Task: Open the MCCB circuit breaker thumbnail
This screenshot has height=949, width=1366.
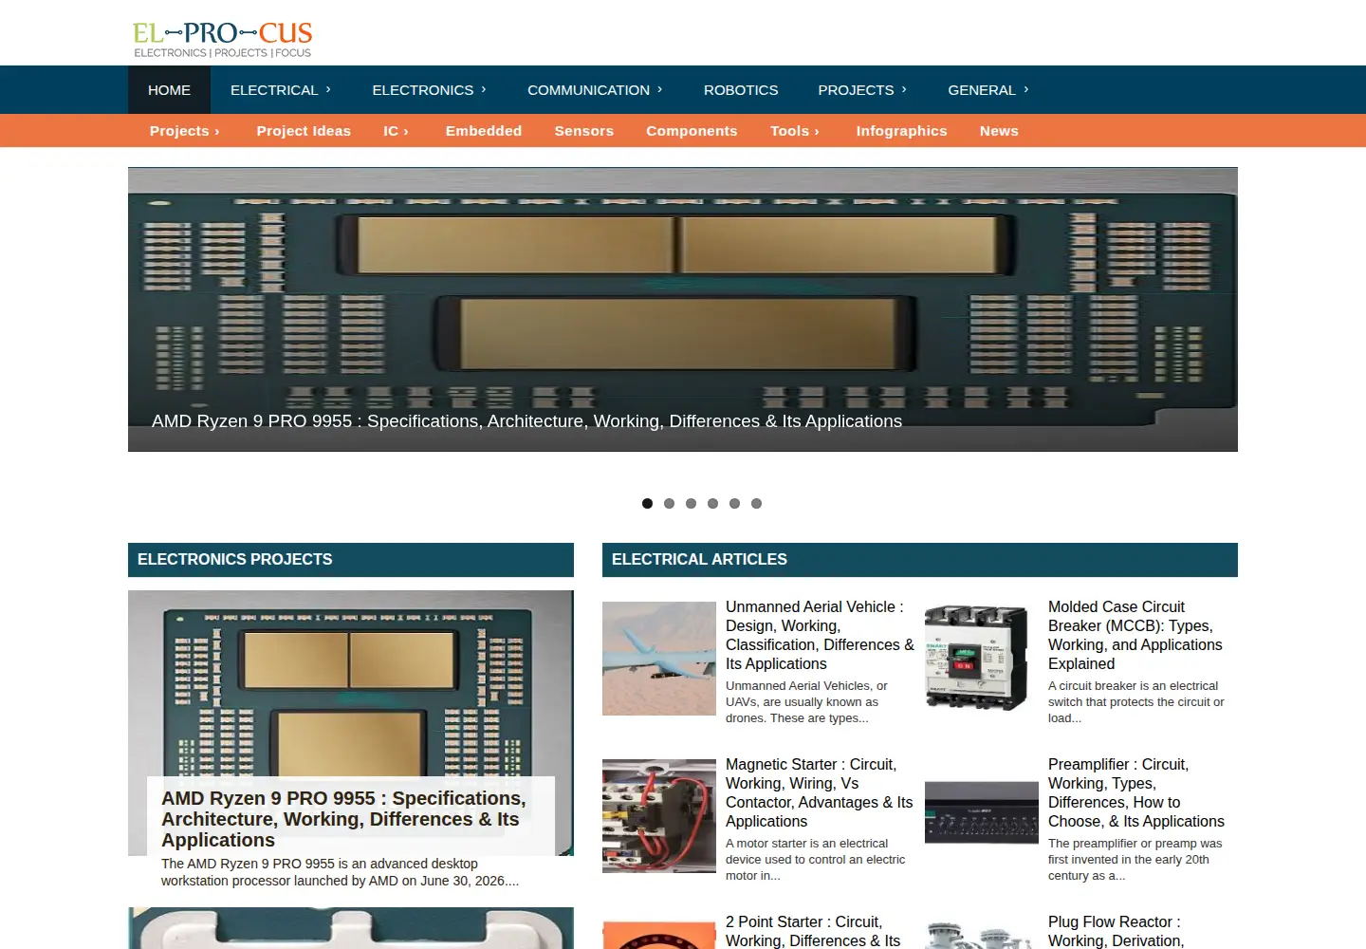Action: tap(982, 659)
